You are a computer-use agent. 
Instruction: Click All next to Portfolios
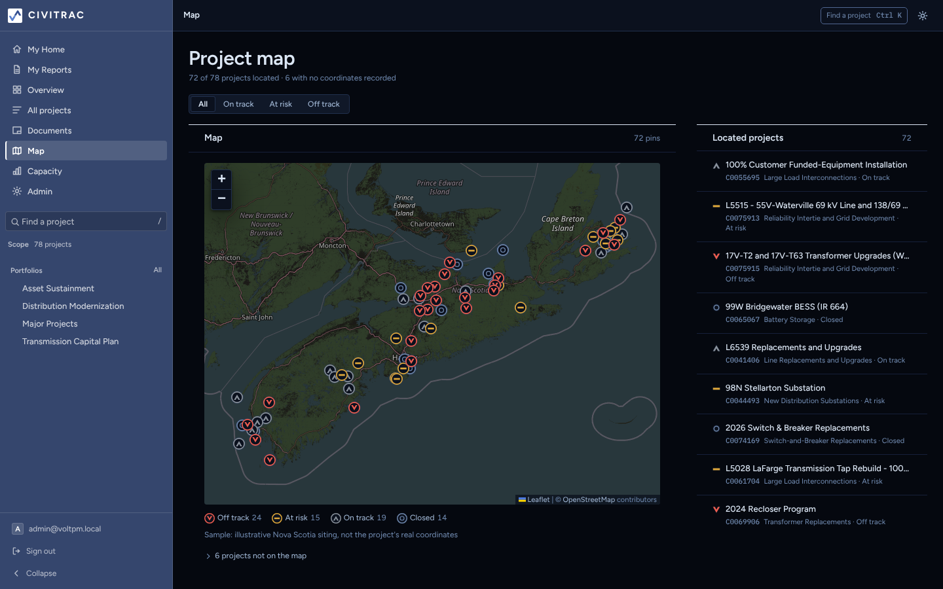pos(158,270)
